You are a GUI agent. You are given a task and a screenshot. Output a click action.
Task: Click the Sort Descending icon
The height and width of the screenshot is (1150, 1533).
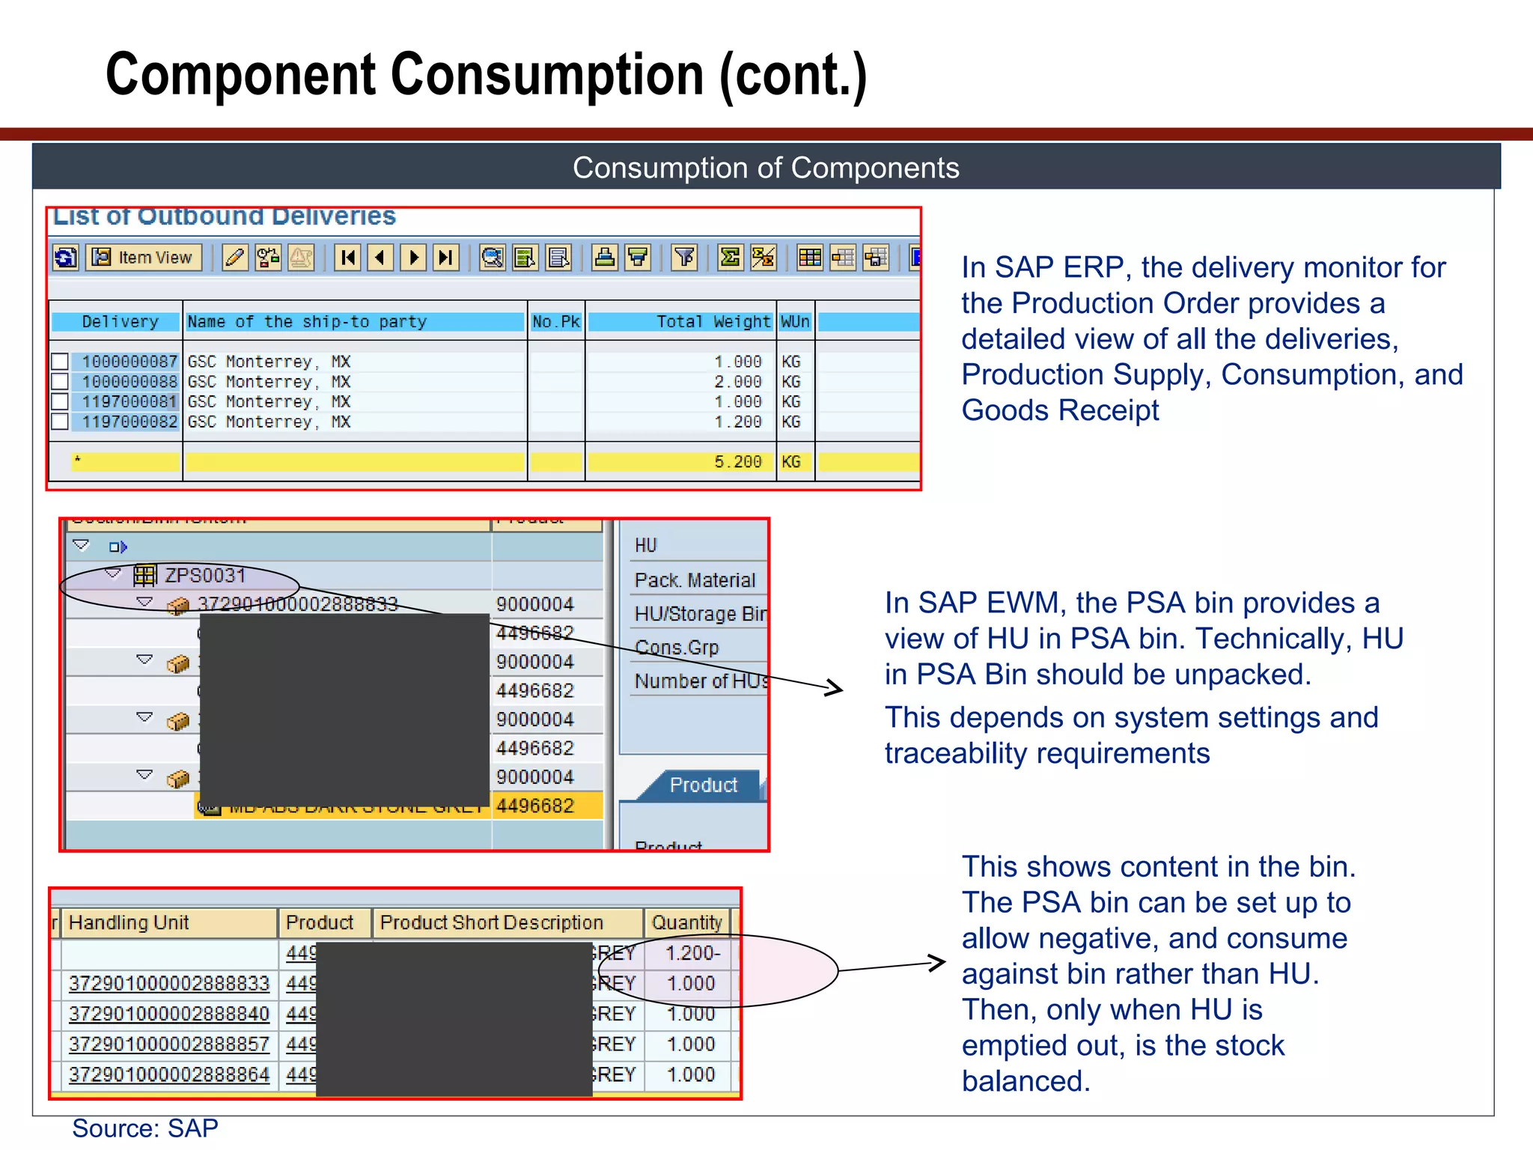coord(638,258)
